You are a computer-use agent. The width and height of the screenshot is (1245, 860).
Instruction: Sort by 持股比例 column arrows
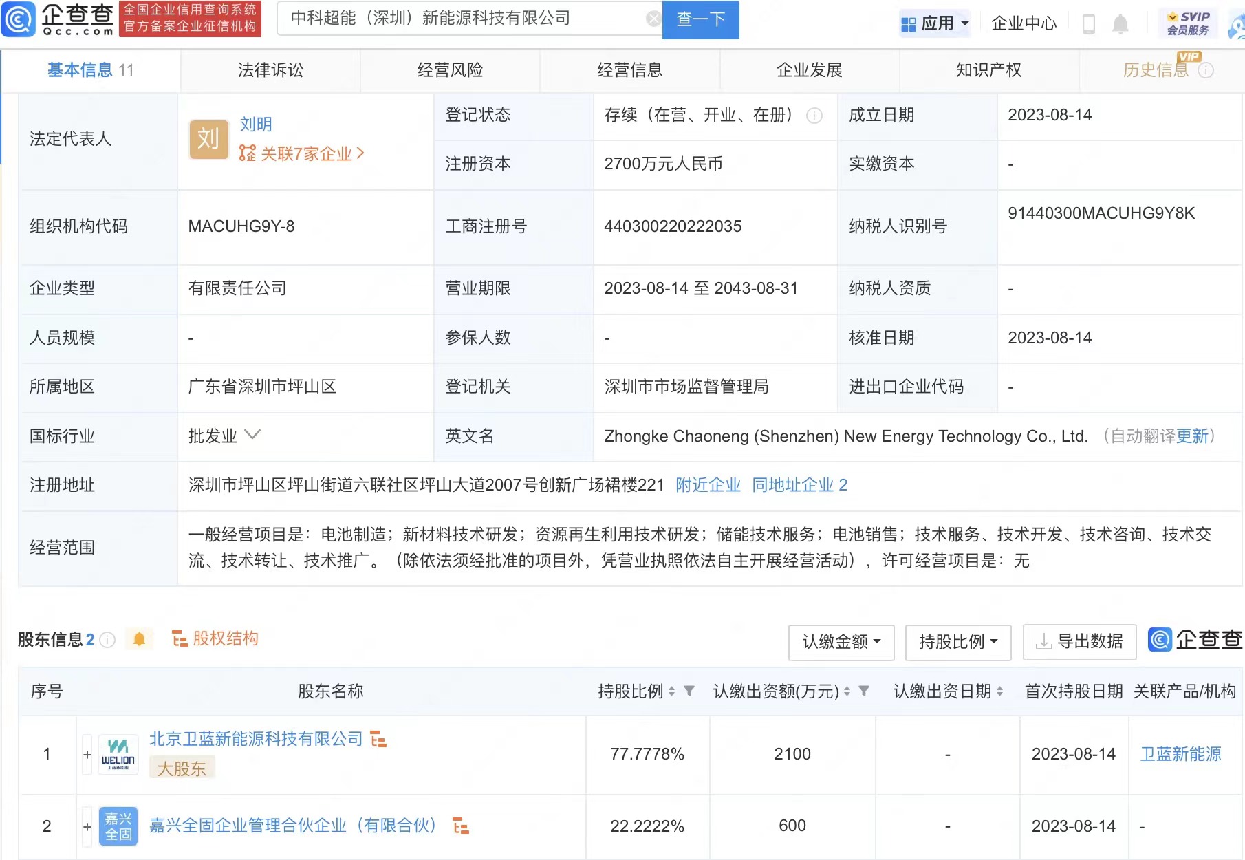(x=671, y=691)
